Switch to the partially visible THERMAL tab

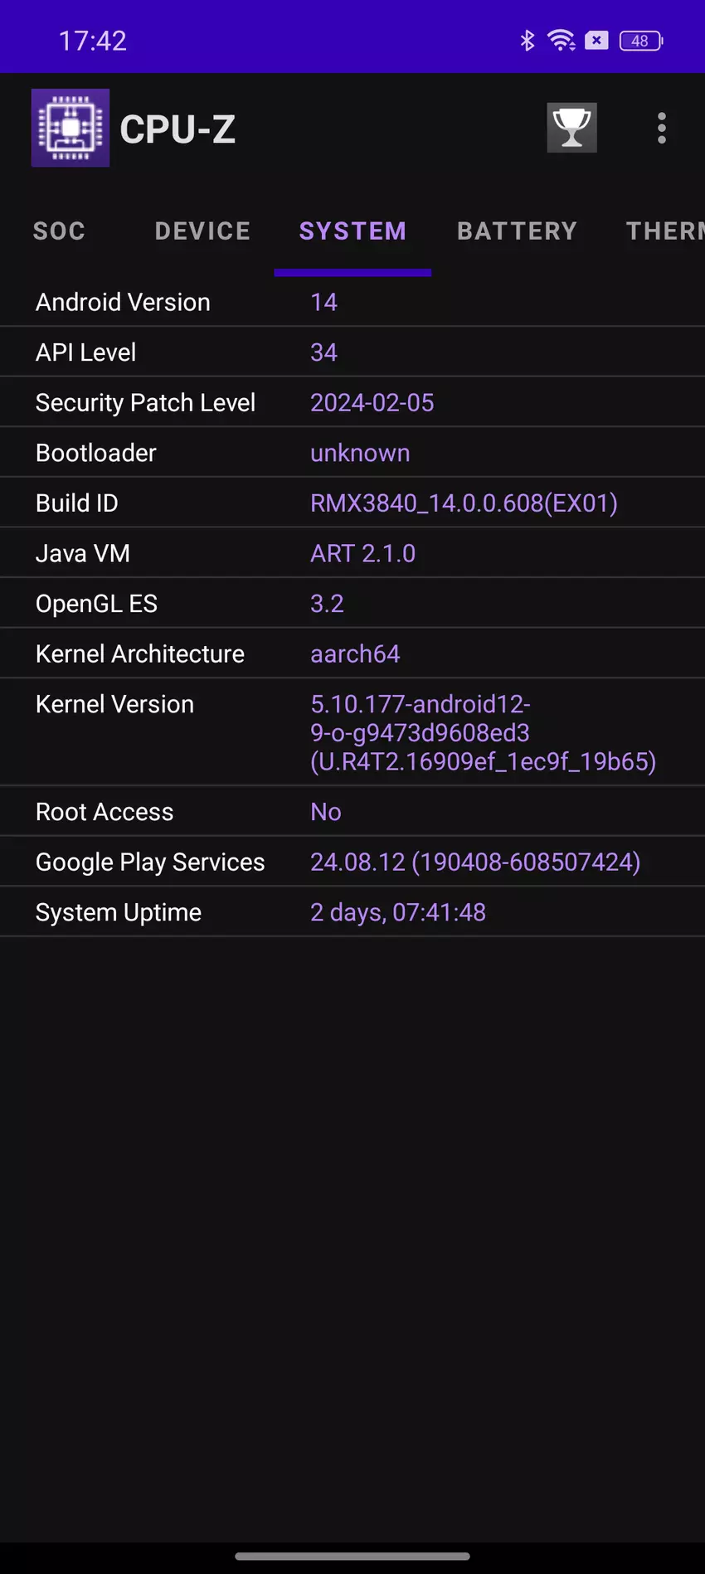pyautogui.click(x=664, y=231)
